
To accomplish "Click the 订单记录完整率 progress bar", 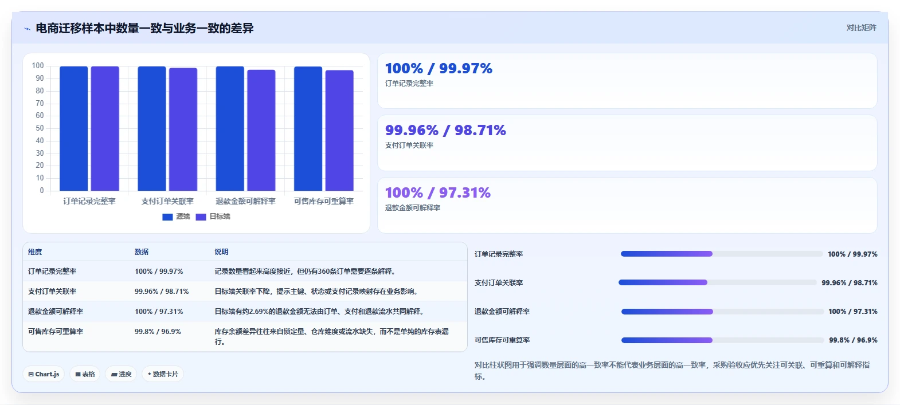I will [x=722, y=254].
